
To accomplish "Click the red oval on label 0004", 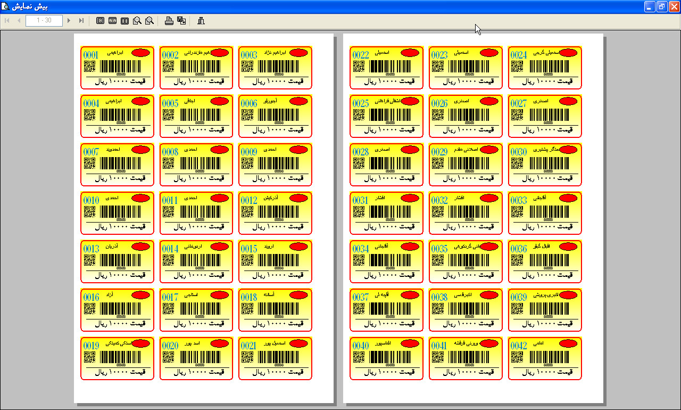I will [x=140, y=101].
